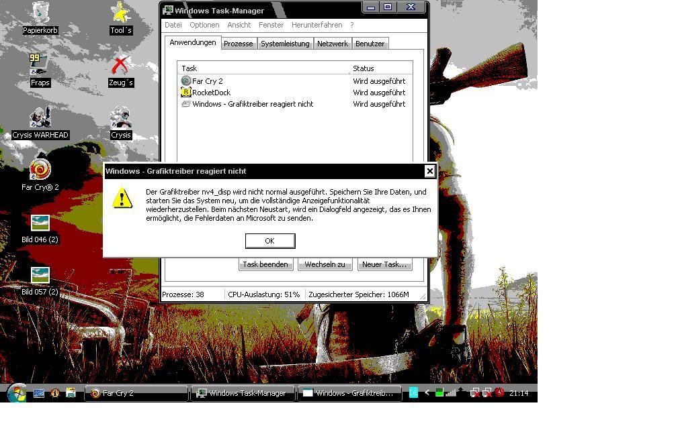Click the 21:14 taskbar clock
Viewport: 676px width, 432px height.
tap(519, 393)
